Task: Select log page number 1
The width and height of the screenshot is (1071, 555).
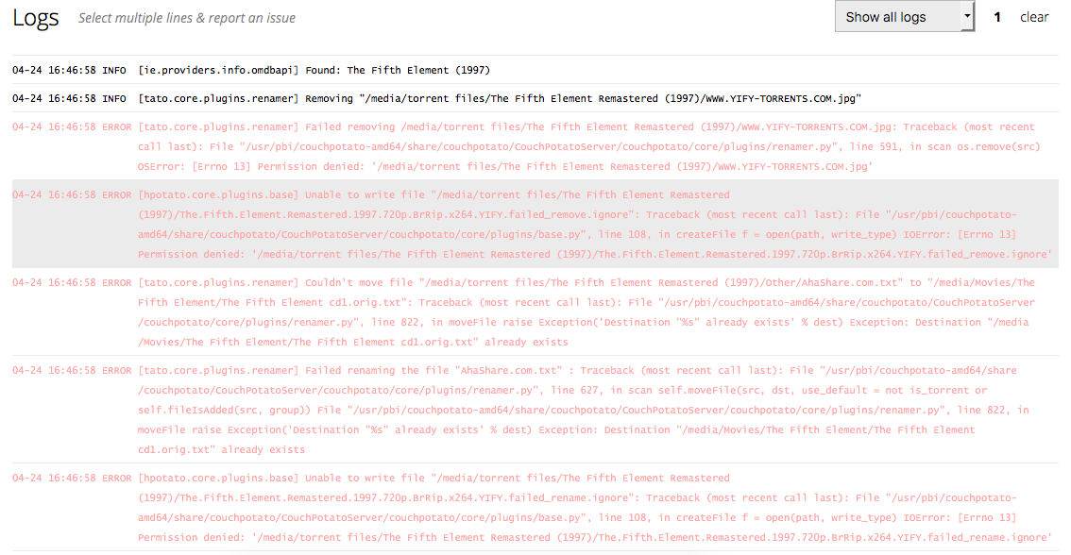Action: [x=997, y=17]
